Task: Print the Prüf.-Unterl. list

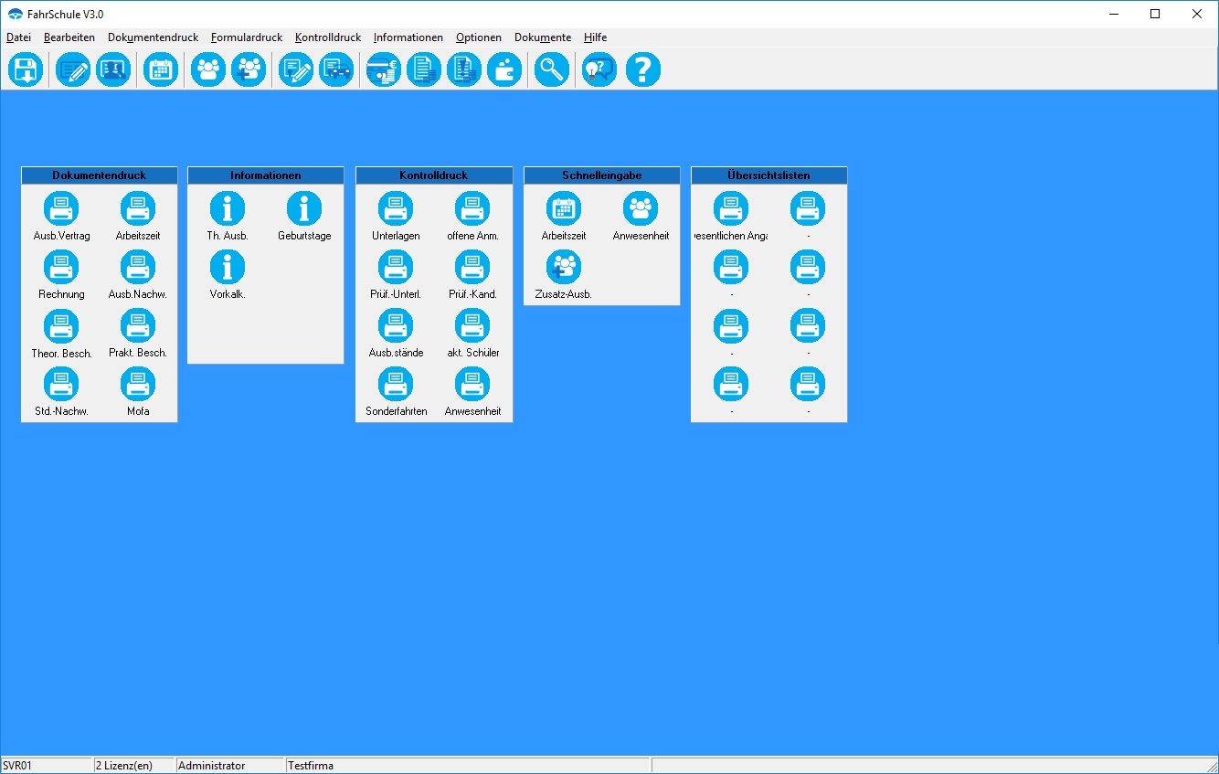Action: tap(396, 268)
